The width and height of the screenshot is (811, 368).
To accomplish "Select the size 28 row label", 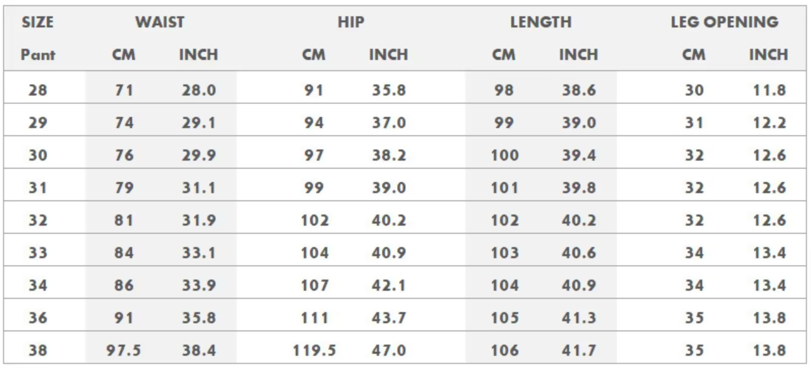I will 38,90.
